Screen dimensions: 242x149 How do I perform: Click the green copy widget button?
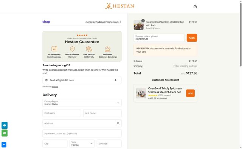coord(5,133)
